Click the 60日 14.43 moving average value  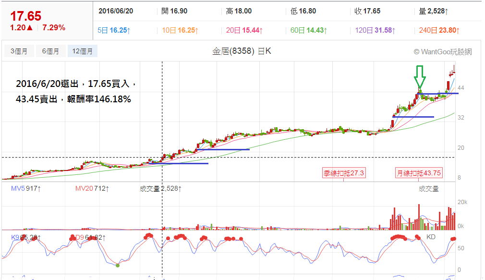[x=308, y=30]
